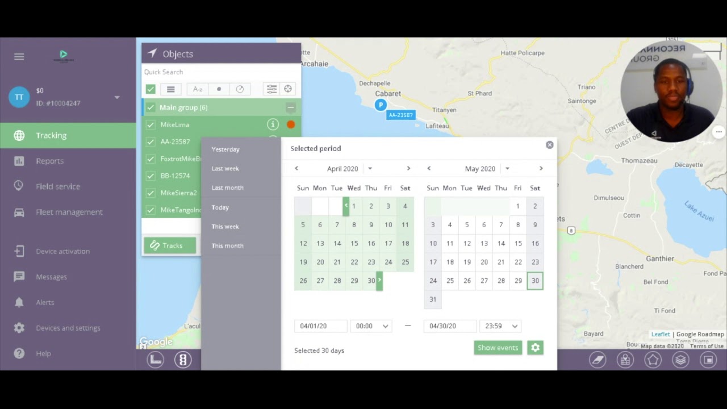
Task: Select May 30 in calendar
Action: click(535, 281)
